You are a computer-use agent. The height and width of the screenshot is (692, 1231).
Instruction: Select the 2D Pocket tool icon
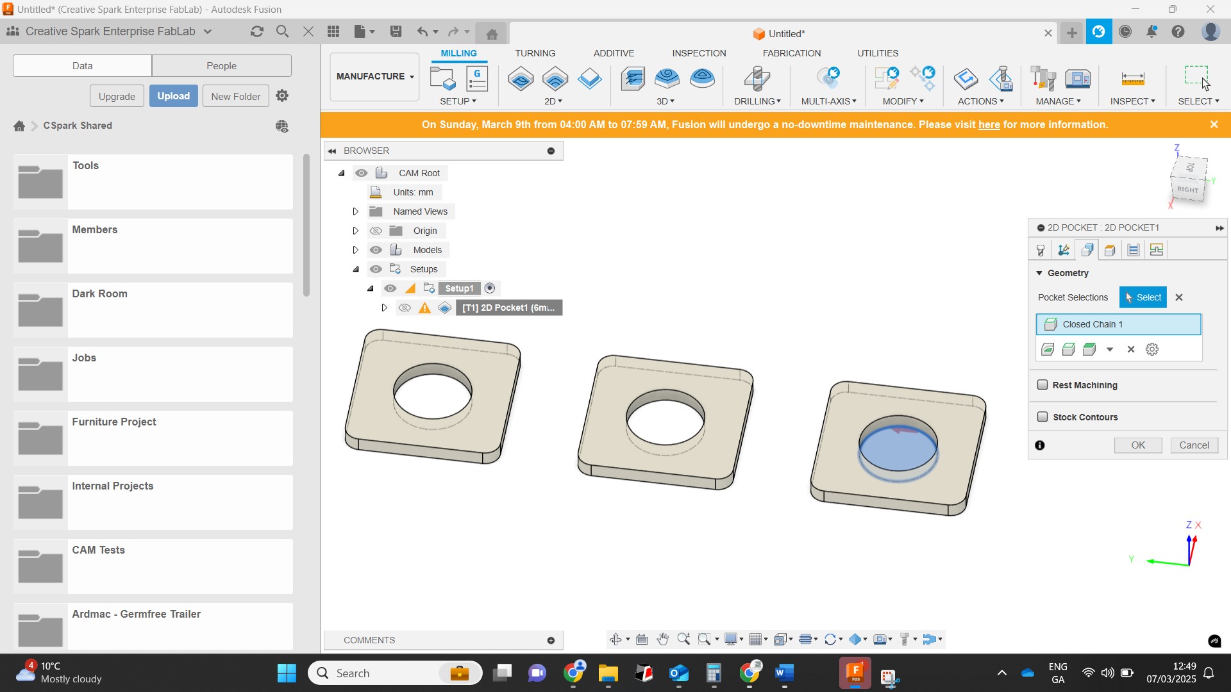pyautogui.click(x=555, y=79)
